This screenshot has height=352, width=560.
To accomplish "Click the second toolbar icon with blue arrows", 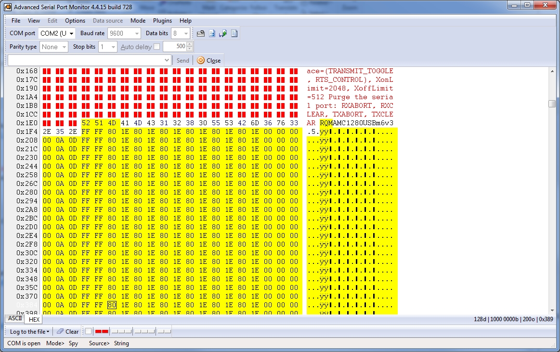I will [212, 33].
